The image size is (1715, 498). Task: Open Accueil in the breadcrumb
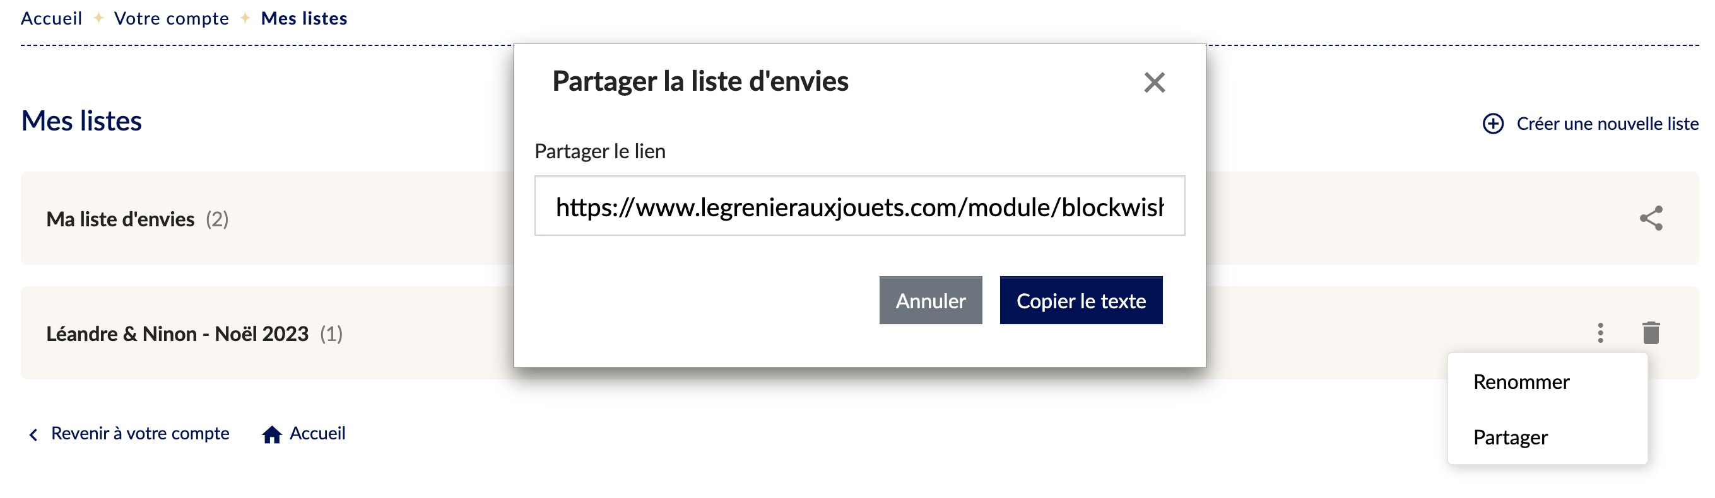tap(51, 19)
